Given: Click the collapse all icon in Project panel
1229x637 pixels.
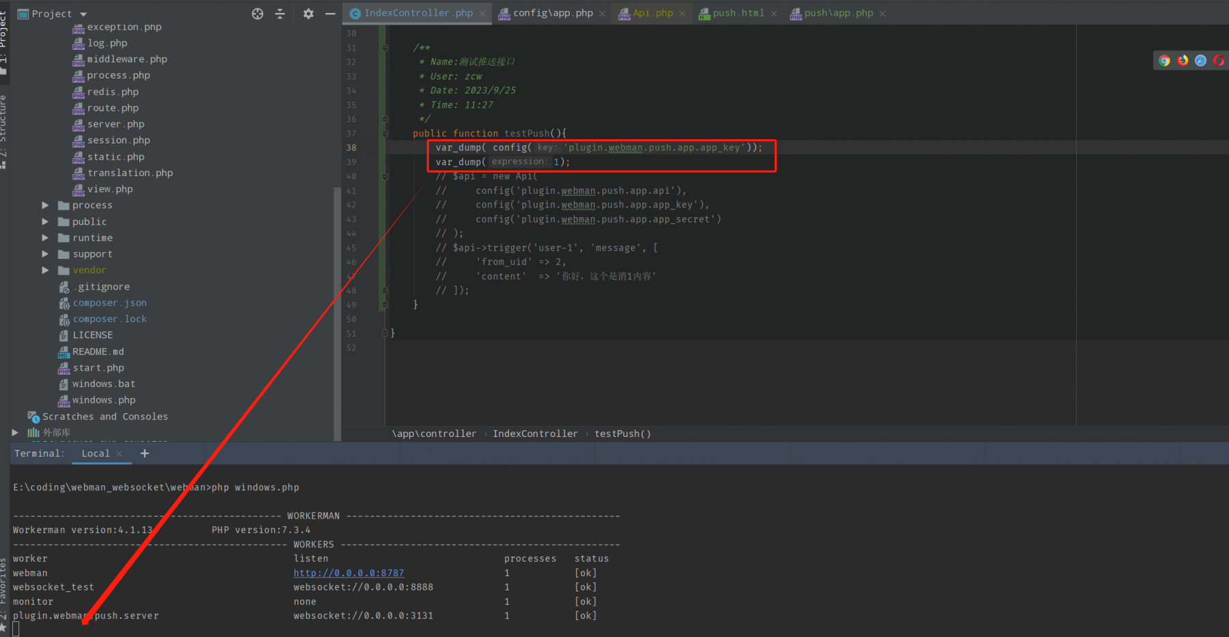Looking at the screenshot, I should [280, 14].
